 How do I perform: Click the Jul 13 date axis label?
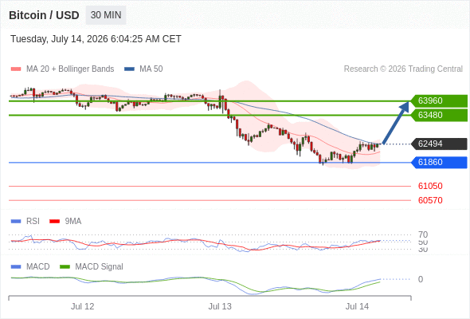pyautogui.click(x=220, y=306)
